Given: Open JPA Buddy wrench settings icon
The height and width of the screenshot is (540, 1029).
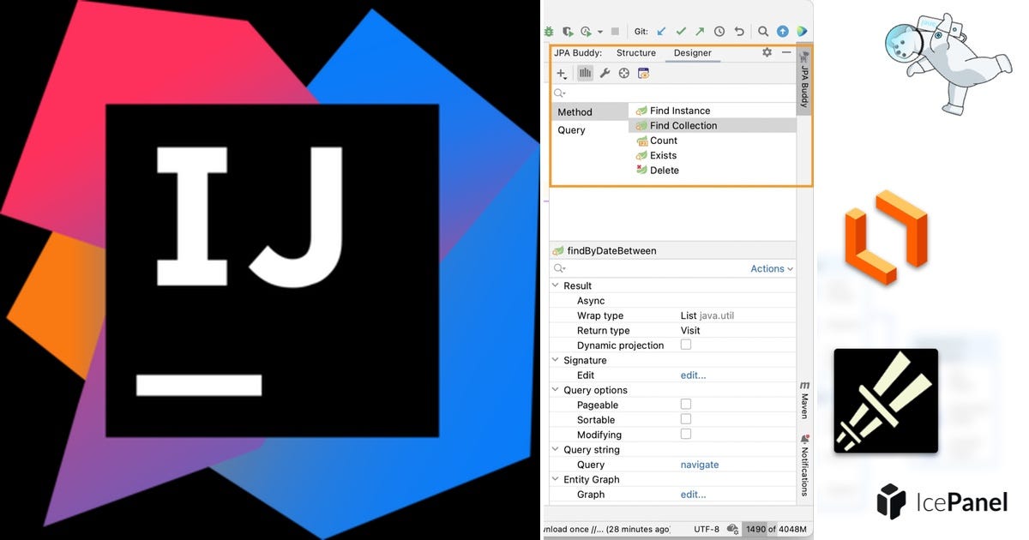Looking at the screenshot, I should point(605,73).
